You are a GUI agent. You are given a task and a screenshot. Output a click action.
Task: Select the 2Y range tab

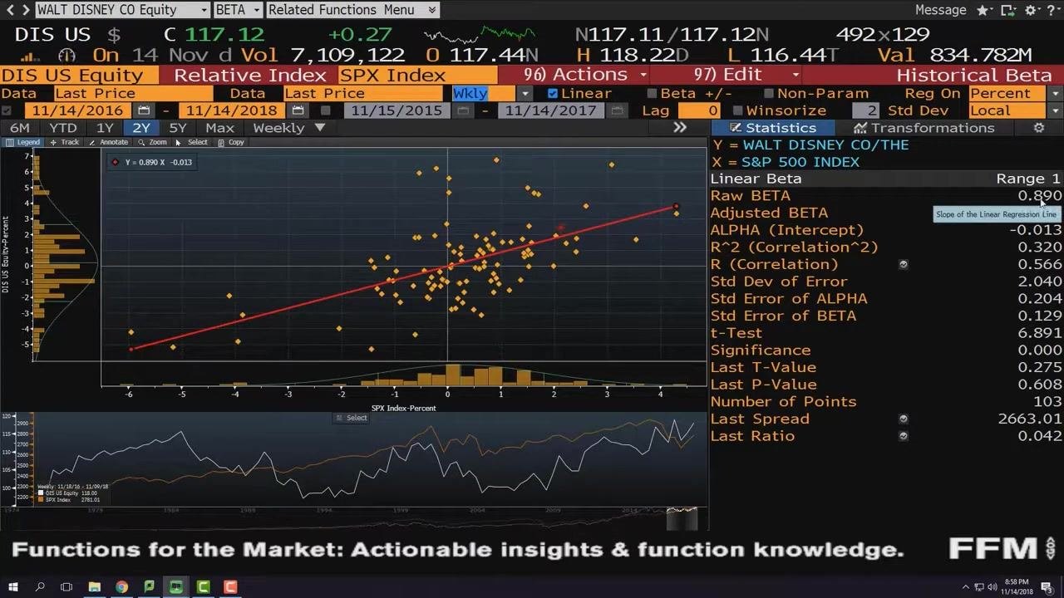(x=141, y=128)
